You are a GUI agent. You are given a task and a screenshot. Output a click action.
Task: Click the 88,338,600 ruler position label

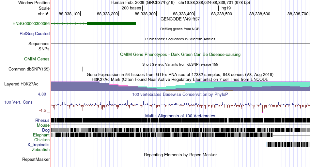(260, 14)
